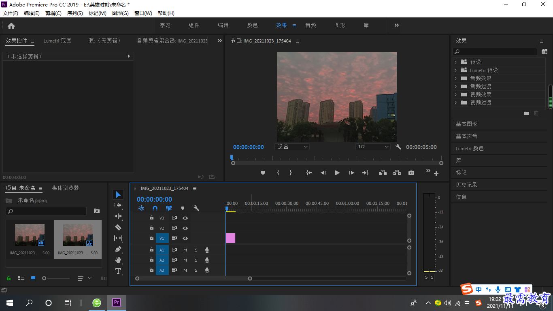Step back one frame
Viewport: 553px width, 311px height.
[x=323, y=173]
